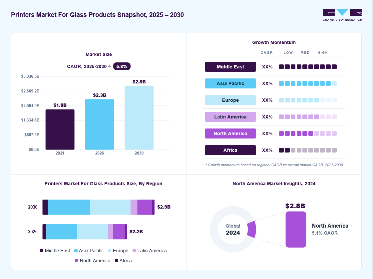Click the LOW column header
This screenshot has width=373, height=279.
click(288, 52)
